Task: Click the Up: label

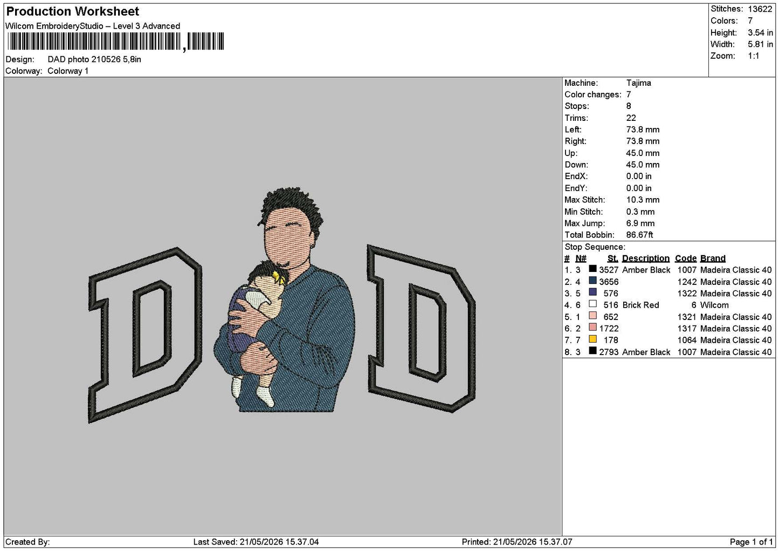Action: coord(571,153)
